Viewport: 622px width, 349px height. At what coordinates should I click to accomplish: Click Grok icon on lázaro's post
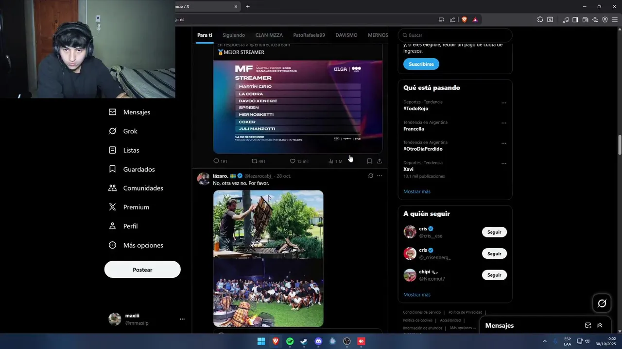tap(371, 176)
